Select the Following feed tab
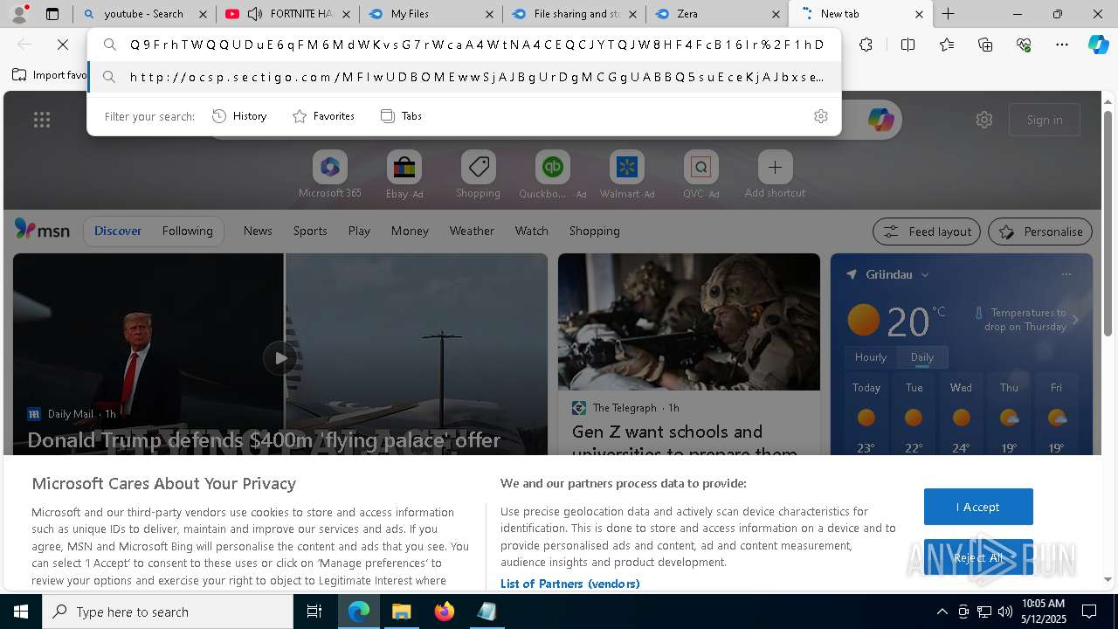This screenshot has width=1118, height=629. click(187, 231)
